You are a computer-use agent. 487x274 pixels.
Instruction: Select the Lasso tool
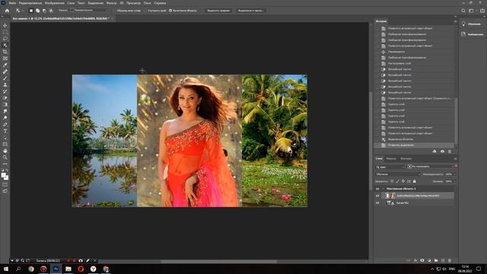[5, 39]
